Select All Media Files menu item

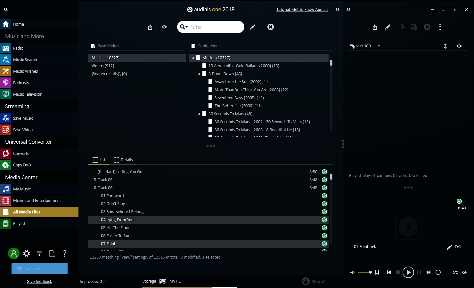pos(39,212)
